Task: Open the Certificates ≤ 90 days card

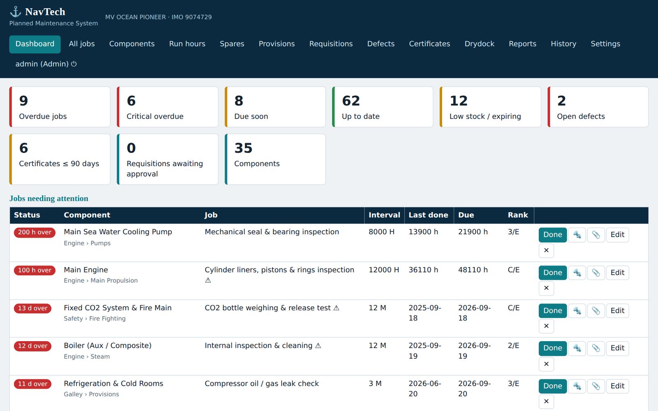Action: coord(60,159)
